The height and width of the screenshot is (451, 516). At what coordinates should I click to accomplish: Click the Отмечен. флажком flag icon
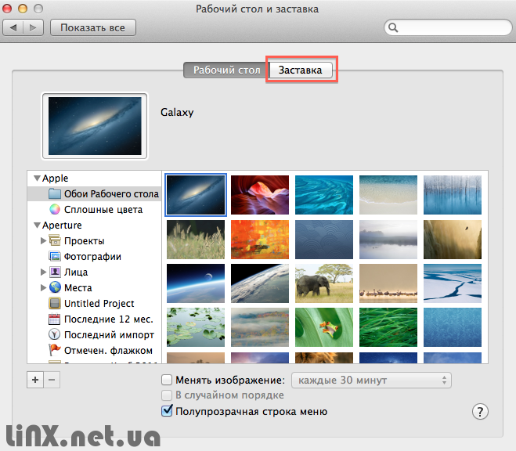[55, 350]
